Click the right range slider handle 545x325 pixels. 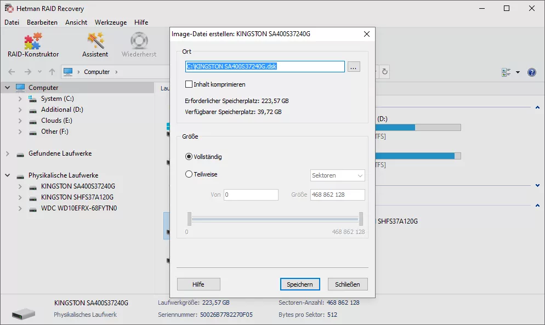point(361,219)
